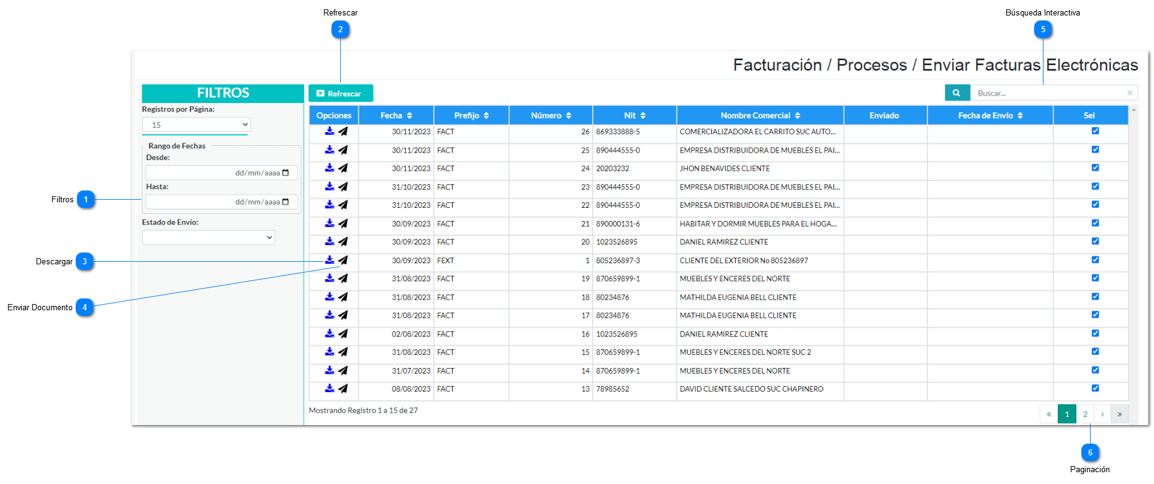This screenshot has height=484, width=1154.
Task: Download invoice FACT number 21
Action: click(x=330, y=223)
